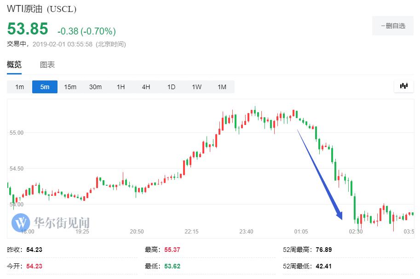Image resolution: width=420 pixels, height=279 pixels.
Task: Change interval to 4H
Action: tap(146, 87)
